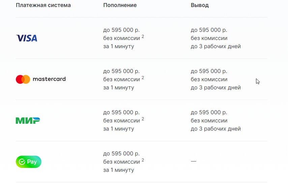Click the МИР payment logo

(28, 120)
